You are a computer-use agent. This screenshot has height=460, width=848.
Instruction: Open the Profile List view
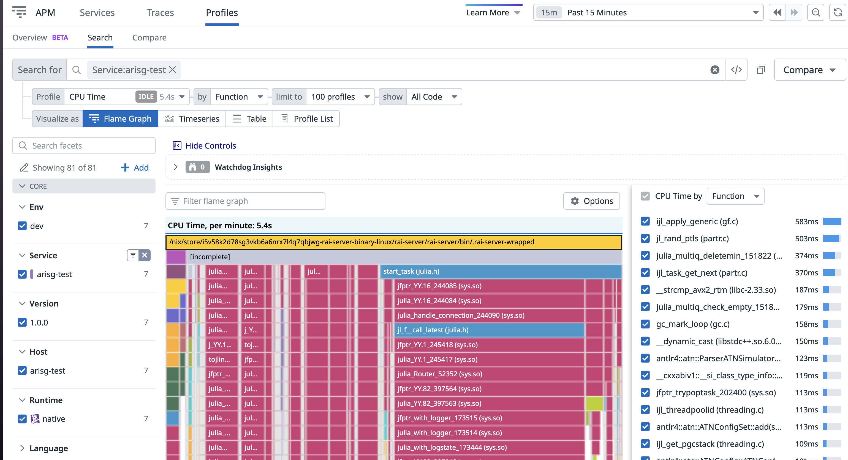(284, 119)
